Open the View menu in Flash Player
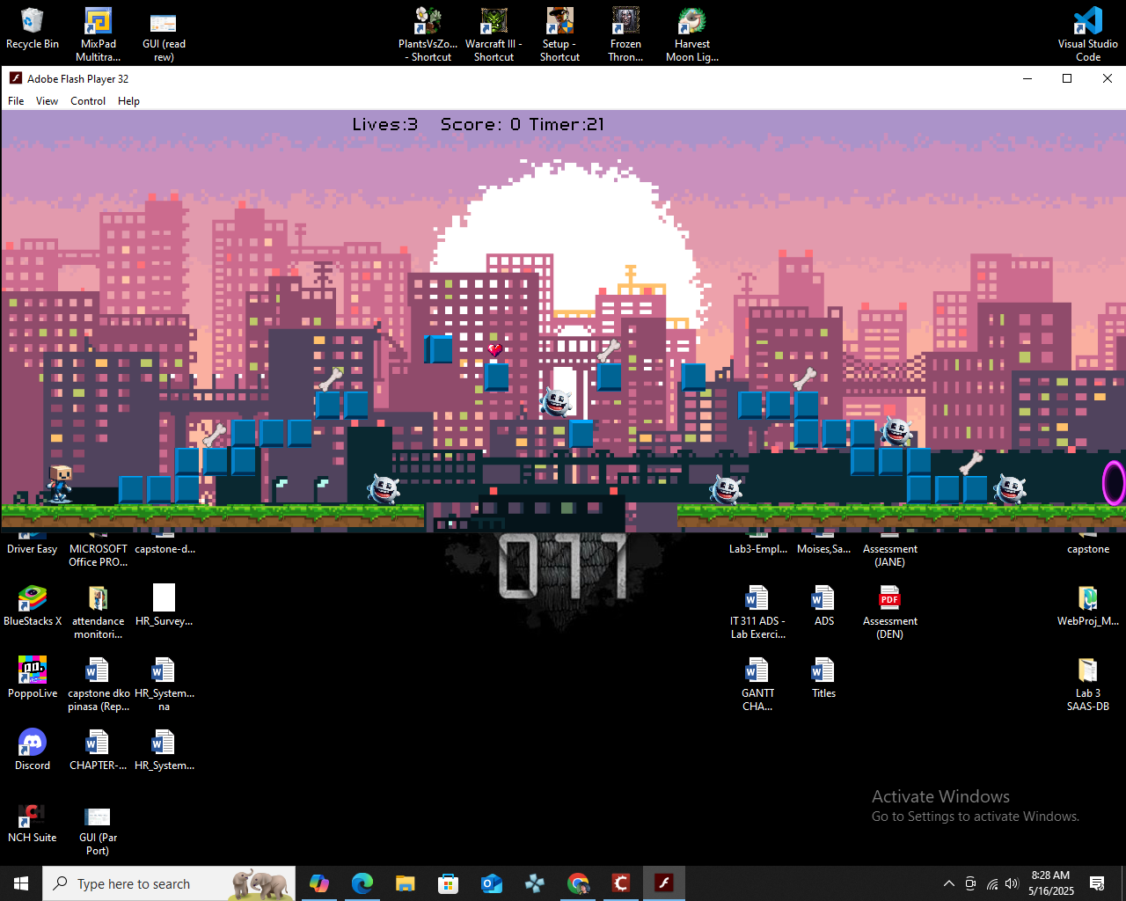 47,101
